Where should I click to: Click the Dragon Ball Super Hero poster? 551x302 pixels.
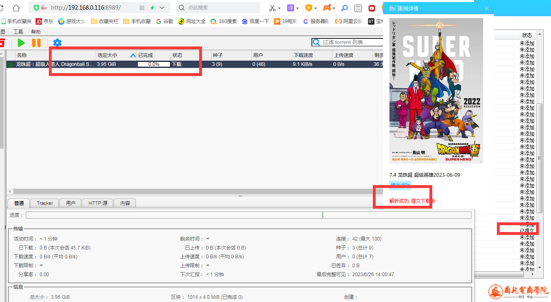436,91
